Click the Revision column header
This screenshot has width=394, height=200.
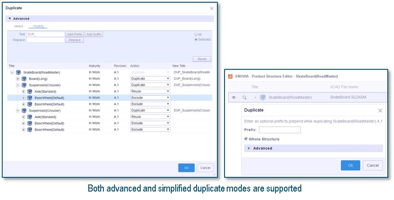pyautogui.click(x=120, y=66)
